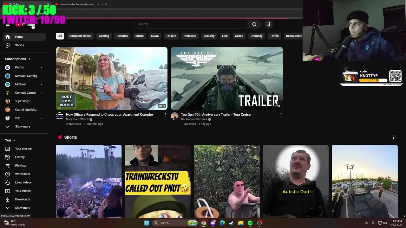The image size is (406, 228).
Task: Open Comedy Central subscription
Action: (x=24, y=93)
